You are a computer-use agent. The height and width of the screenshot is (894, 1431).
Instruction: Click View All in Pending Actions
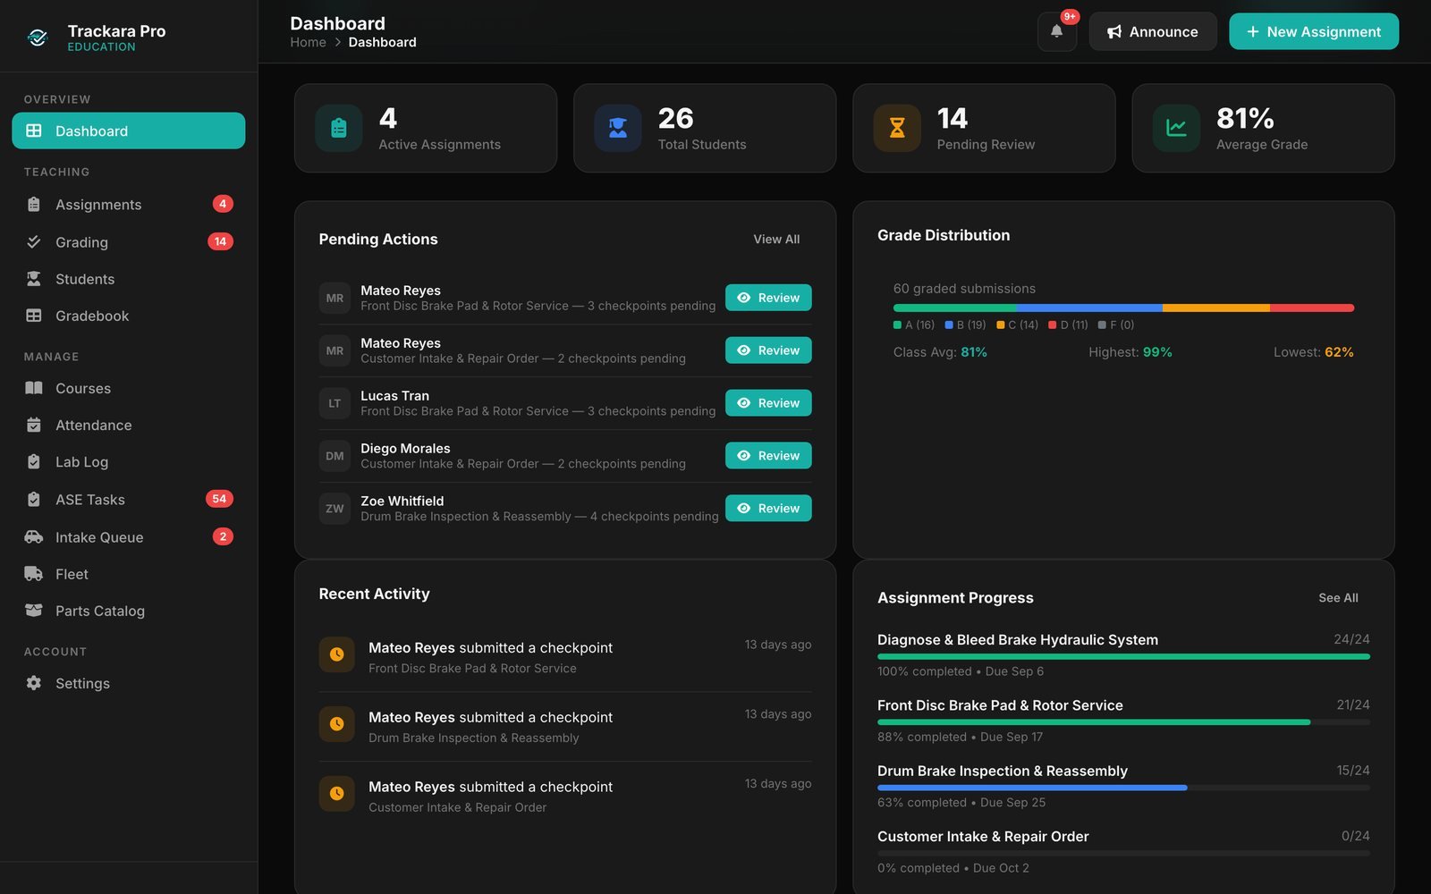(x=776, y=240)
